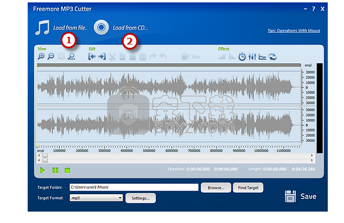Screen dimensions: 344x223
Task: Click the Selection start time value
Action: [x=198, y=169]
